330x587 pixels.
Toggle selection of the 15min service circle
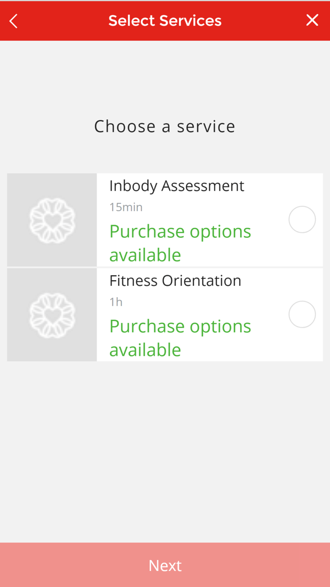click(302, 219)
